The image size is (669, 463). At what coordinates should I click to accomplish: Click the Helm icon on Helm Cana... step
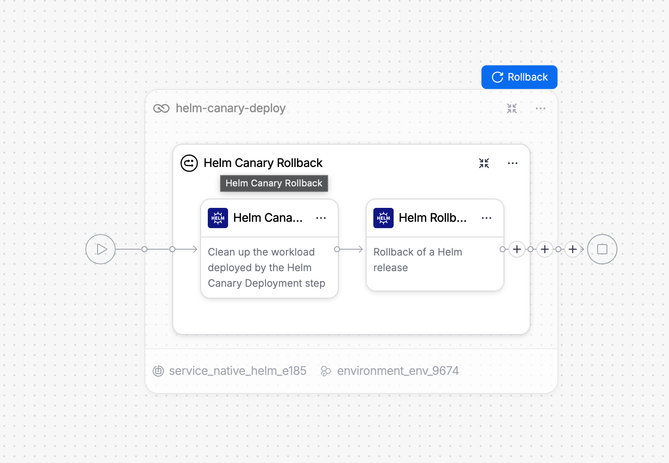click(x=218, y=218)
